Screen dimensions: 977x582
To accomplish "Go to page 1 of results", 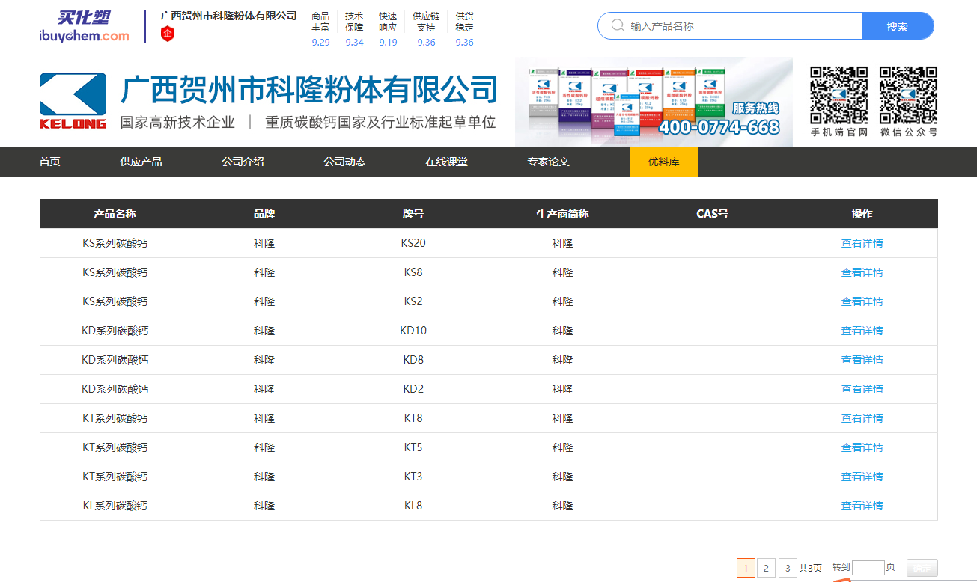I will pos(746,568).
